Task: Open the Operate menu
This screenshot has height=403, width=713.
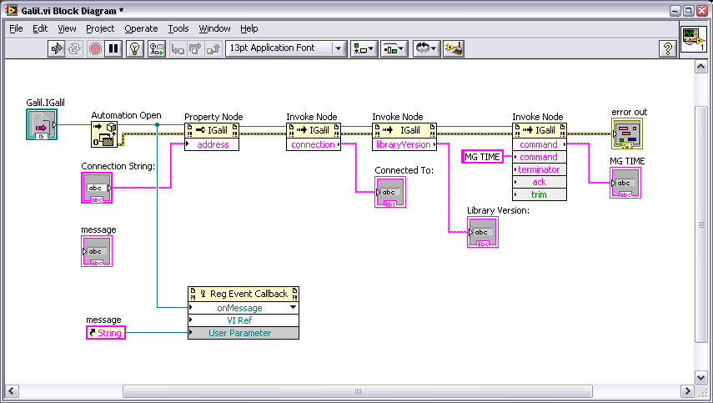Action: pos(141,28)
